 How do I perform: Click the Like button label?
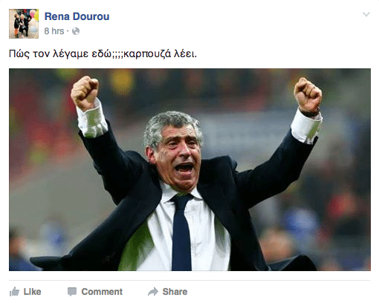32,292
